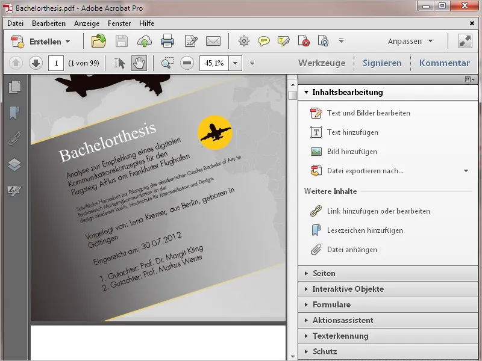The height and width of the screenshot is (361, 482).
Task: Expand the Formulare section
Action: coord(388,305)
